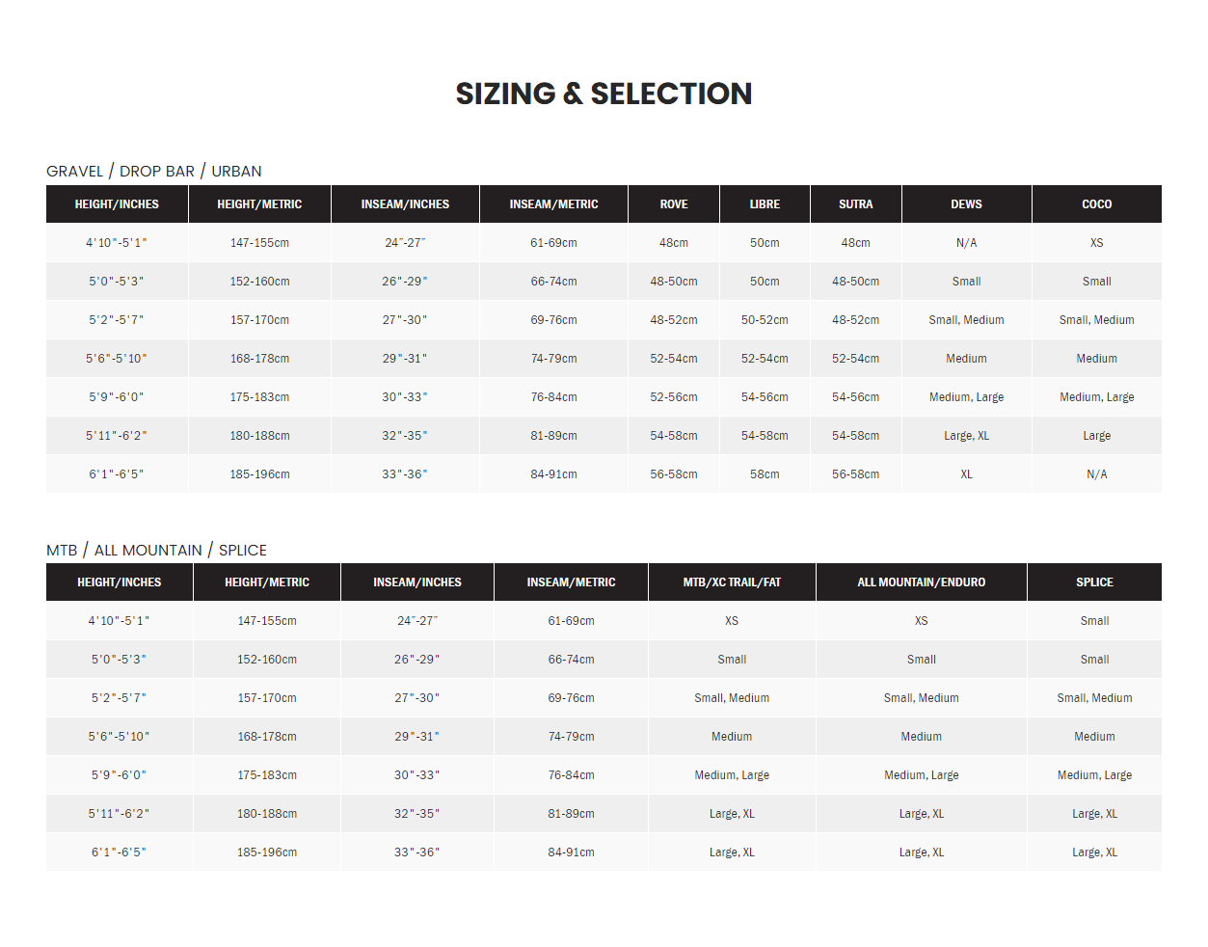1208x947 pixels.
Task: Select the COCO column header
Action: click(x=1096, y=204)
